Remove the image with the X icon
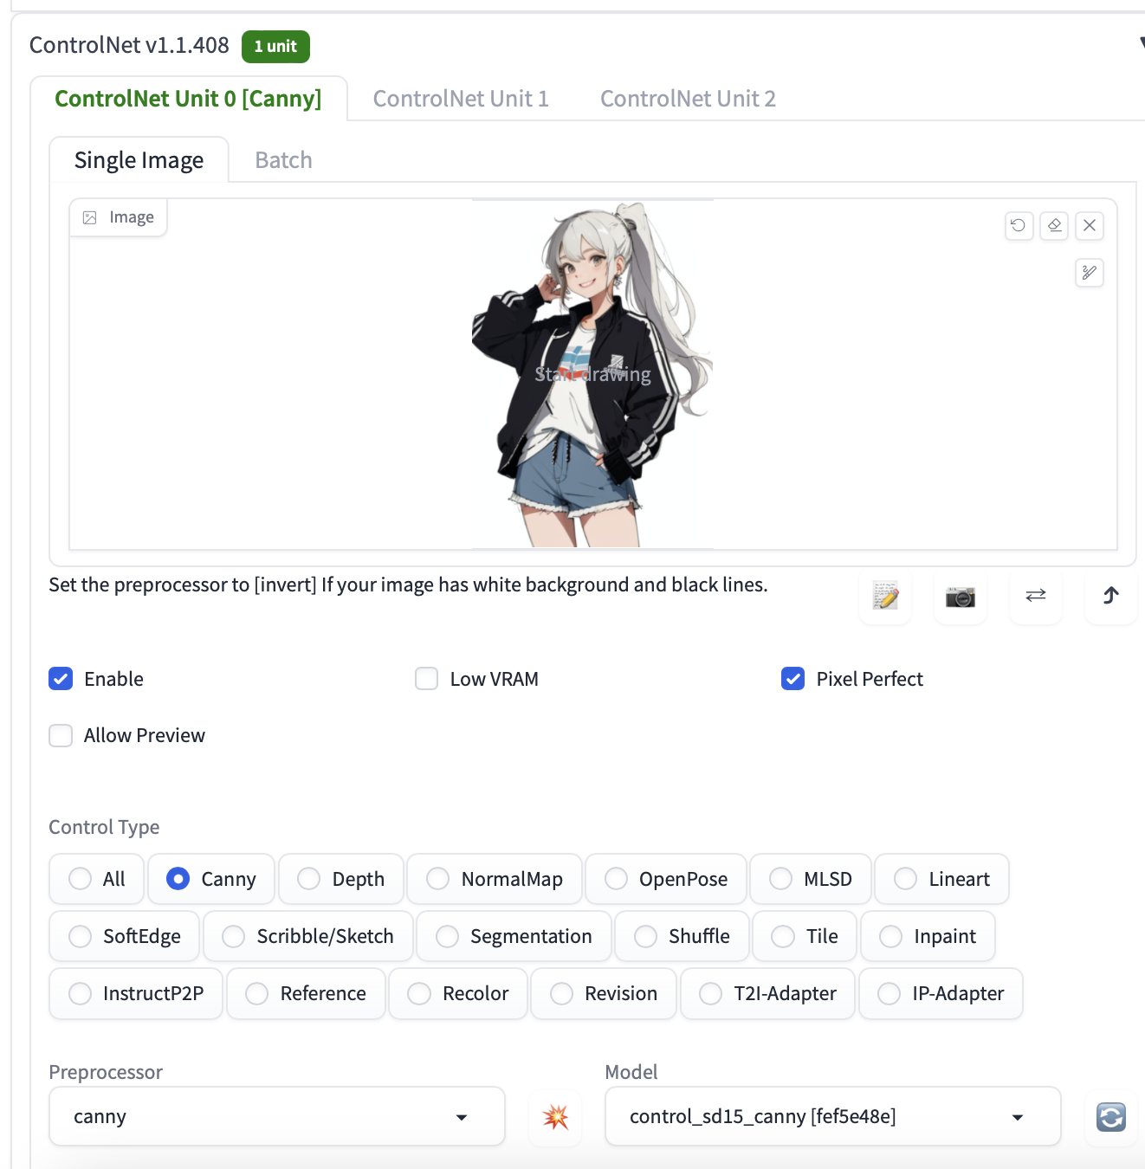1145x1169 pixels. 1090,225
